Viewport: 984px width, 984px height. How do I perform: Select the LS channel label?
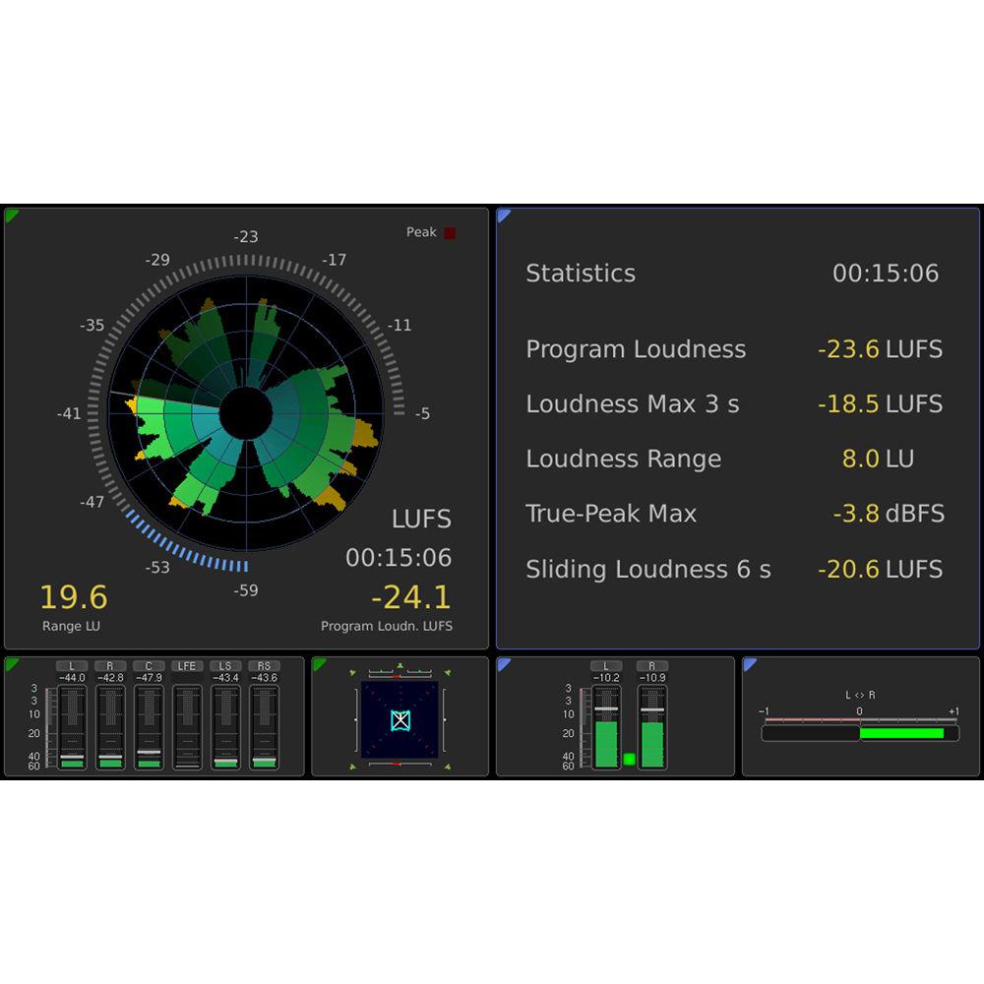point(225,666)
